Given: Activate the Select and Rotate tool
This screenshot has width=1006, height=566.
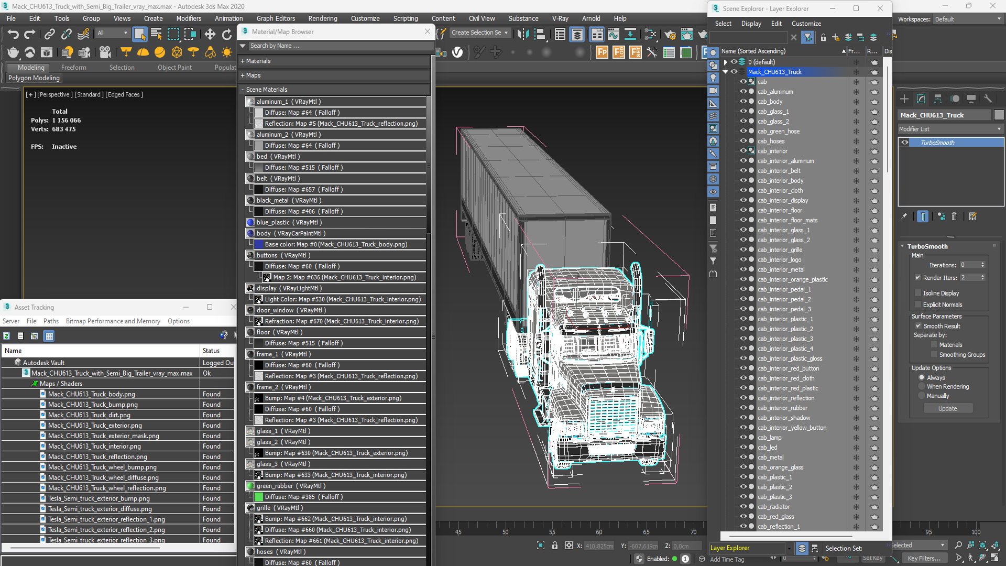Looking at the screenshot, I should [226, 35].
